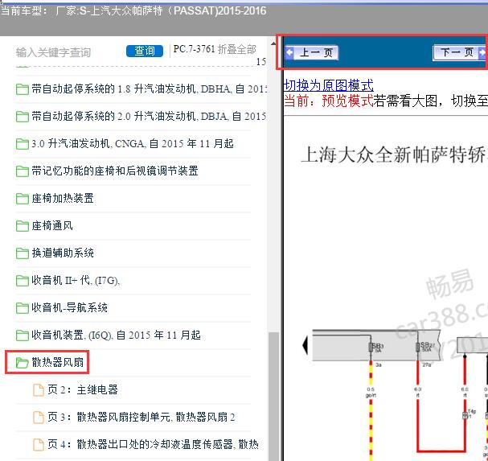Click document icon beside 页 4
488x461 pixels.
click(39, 445)
